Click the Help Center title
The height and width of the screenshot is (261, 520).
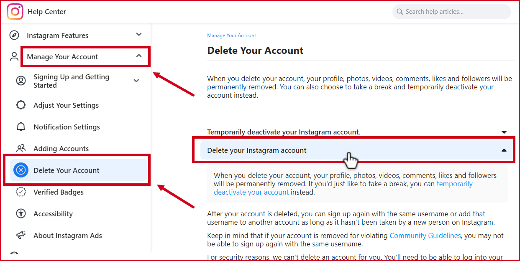tap(47, 12)
